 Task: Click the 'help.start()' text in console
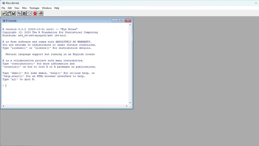(x=14, y=76)
